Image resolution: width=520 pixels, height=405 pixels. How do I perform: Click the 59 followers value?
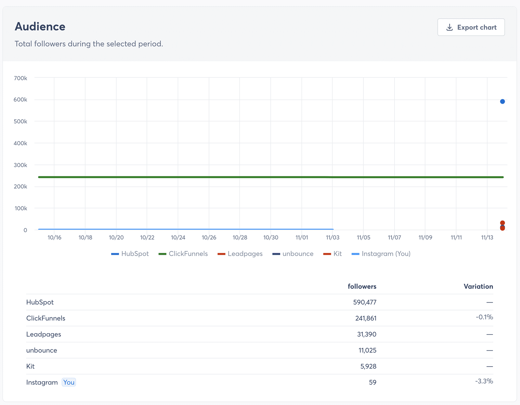click(x=372, y=382)
